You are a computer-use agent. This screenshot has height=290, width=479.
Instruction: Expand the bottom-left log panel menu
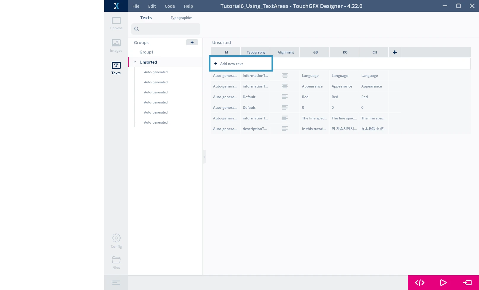coord(116,283)
